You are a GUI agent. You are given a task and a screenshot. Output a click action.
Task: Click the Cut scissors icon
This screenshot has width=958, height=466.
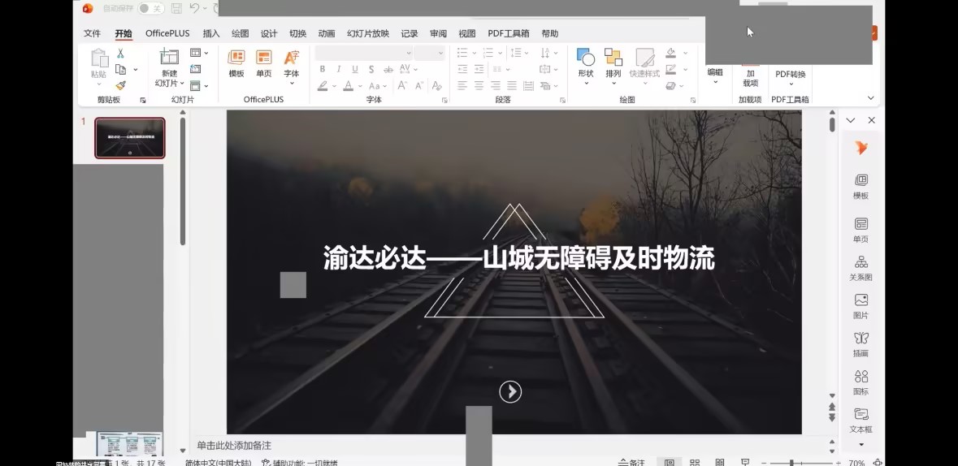coord(120,54)
